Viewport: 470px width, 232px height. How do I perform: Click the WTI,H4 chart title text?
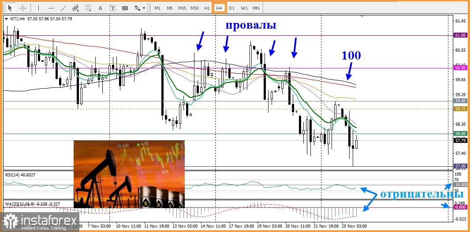(18, 19)
